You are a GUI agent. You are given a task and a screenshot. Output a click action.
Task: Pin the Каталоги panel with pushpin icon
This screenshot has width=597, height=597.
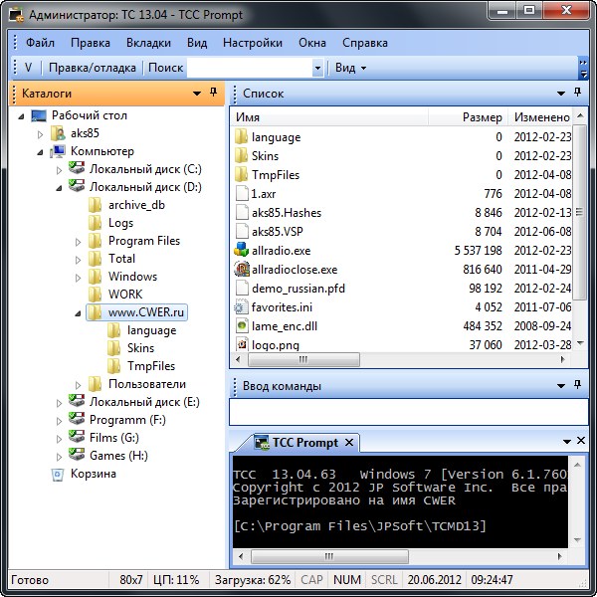212,93
